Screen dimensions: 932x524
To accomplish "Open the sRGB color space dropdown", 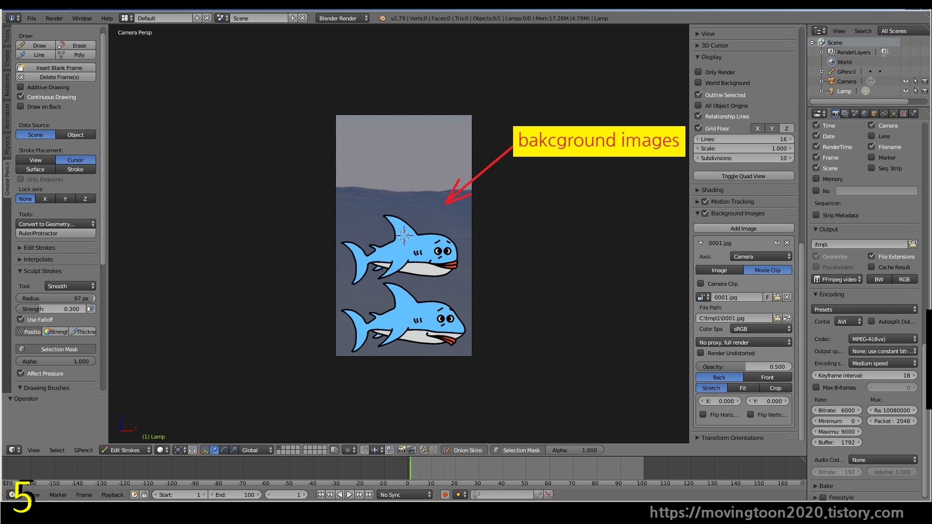I will click(x=761, y=328).
